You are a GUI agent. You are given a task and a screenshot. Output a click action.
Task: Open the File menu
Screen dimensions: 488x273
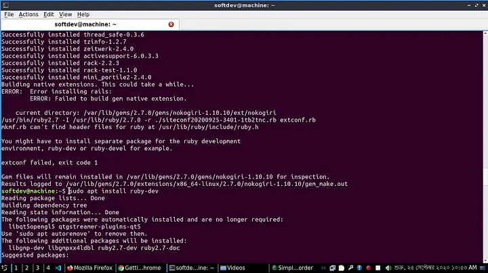pos(9,14)
